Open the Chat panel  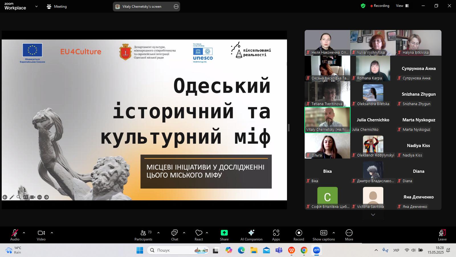174,235
